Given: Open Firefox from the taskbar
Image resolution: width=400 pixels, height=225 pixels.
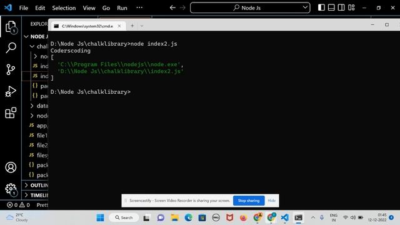Looking at the screenshot, I should click(x=243, y=217).
